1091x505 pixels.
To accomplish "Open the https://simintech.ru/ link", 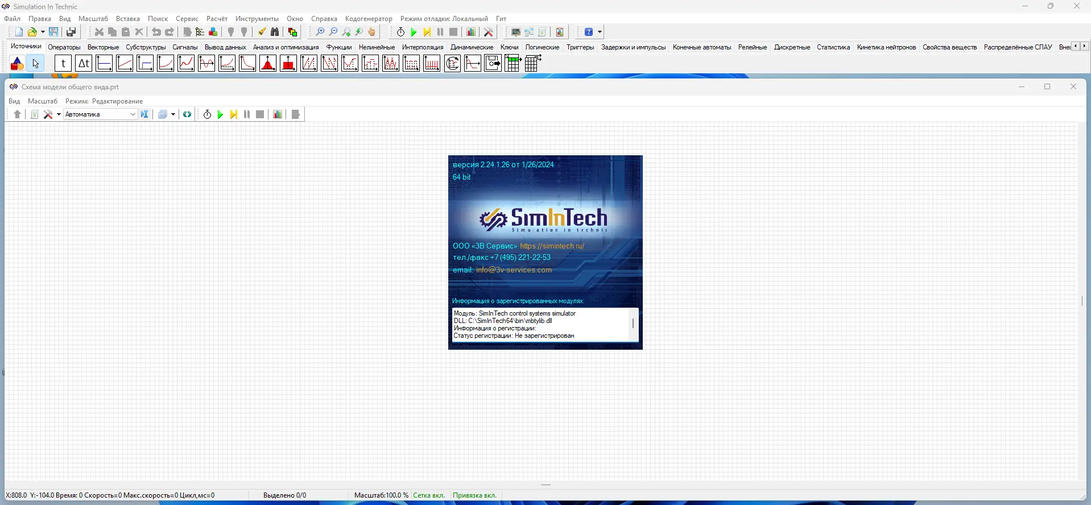I will [552, 246].
